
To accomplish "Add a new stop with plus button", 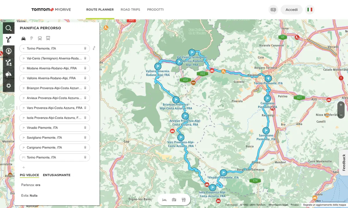I will click(x=23, y=167).
